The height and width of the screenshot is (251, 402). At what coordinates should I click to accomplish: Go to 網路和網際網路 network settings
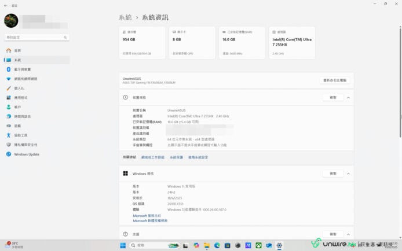[x=25, y=79]
